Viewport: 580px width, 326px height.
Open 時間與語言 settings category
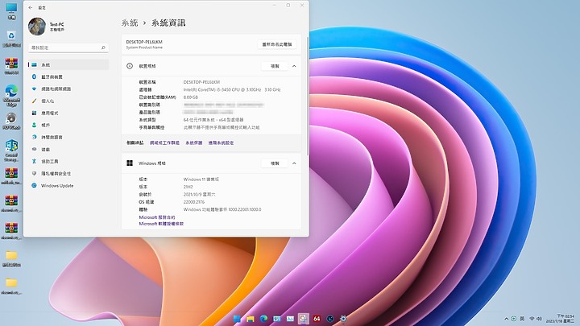coord(68,137)
